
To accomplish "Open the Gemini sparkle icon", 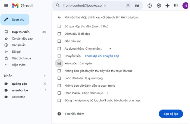I will pos(167,6).
